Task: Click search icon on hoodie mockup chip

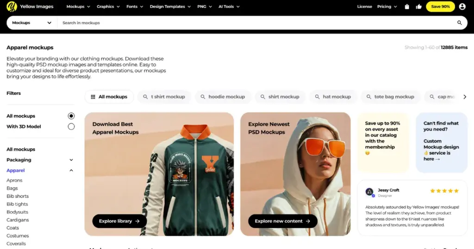Action: [x=203, y=97]
